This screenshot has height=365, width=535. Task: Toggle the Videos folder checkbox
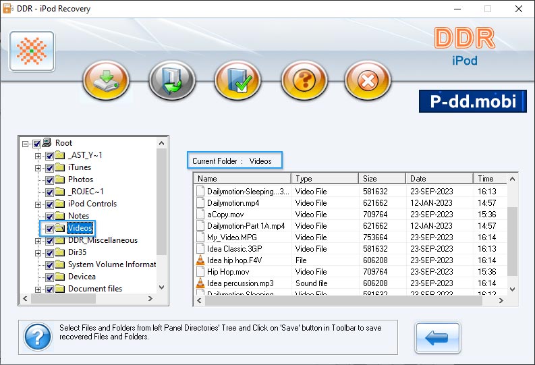[x=49, y=229]
